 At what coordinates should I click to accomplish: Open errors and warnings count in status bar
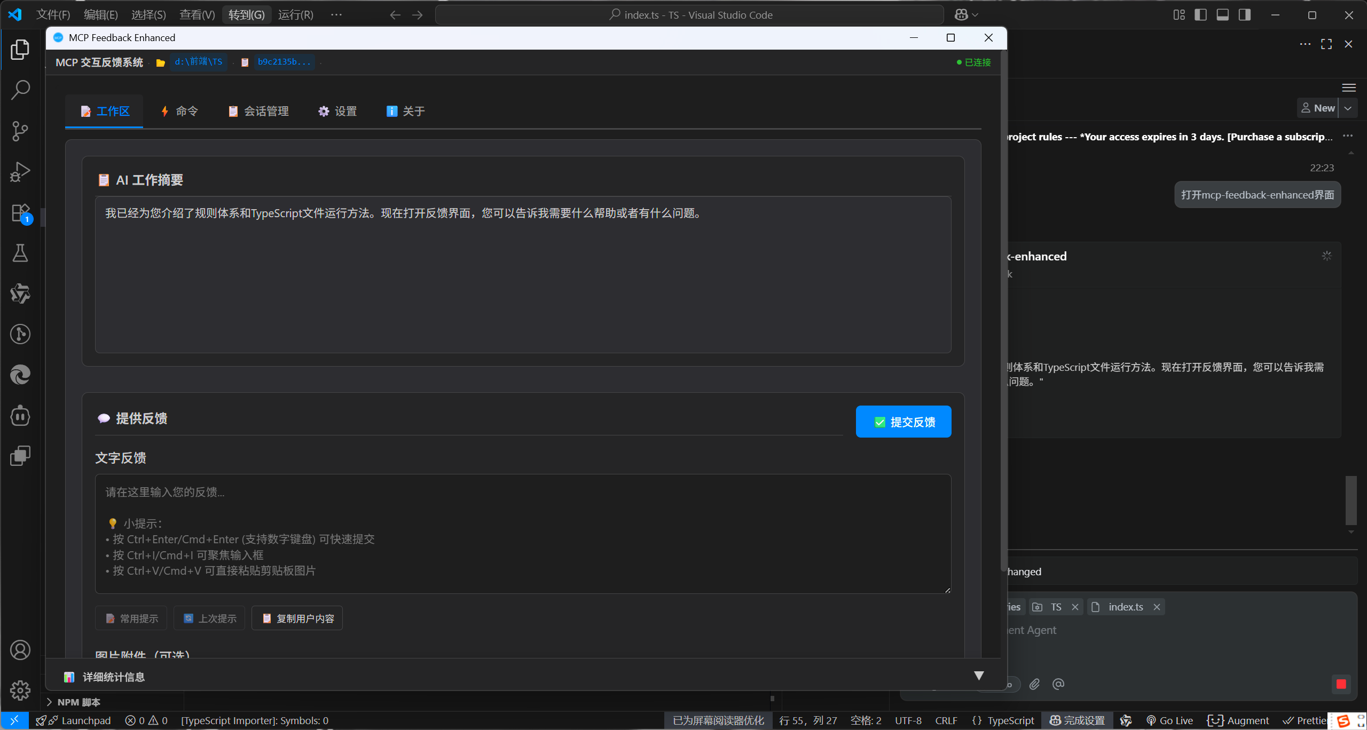(146, 720)
